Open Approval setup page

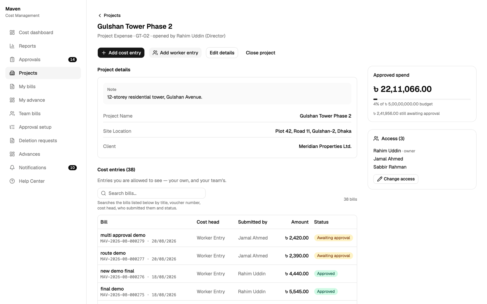point(43,127)
